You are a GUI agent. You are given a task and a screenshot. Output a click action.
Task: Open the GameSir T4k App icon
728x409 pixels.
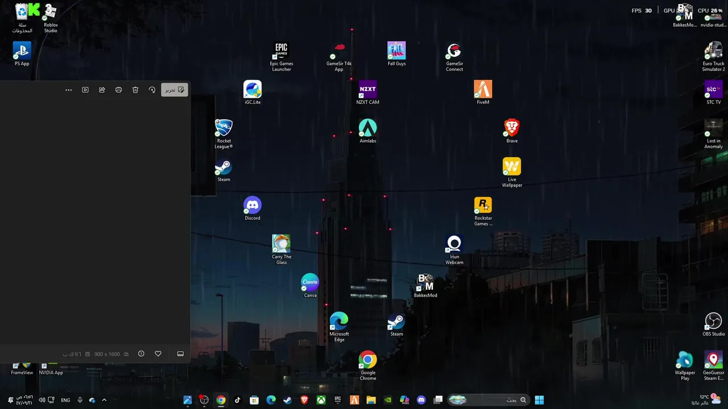(x=339, y=57)
